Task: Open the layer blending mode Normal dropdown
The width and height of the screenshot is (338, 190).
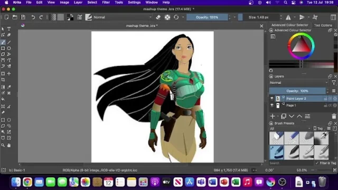Action: (x=299, y=83)
